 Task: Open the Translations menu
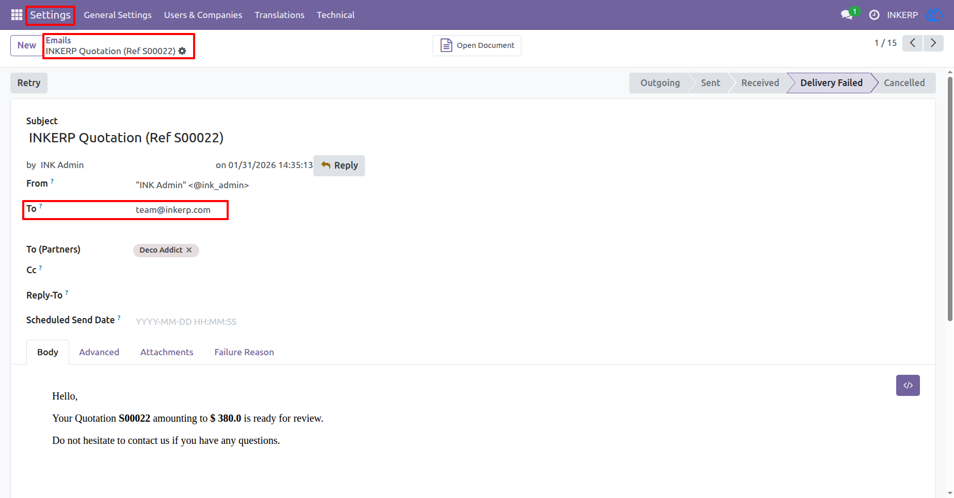tap(279, 15)
